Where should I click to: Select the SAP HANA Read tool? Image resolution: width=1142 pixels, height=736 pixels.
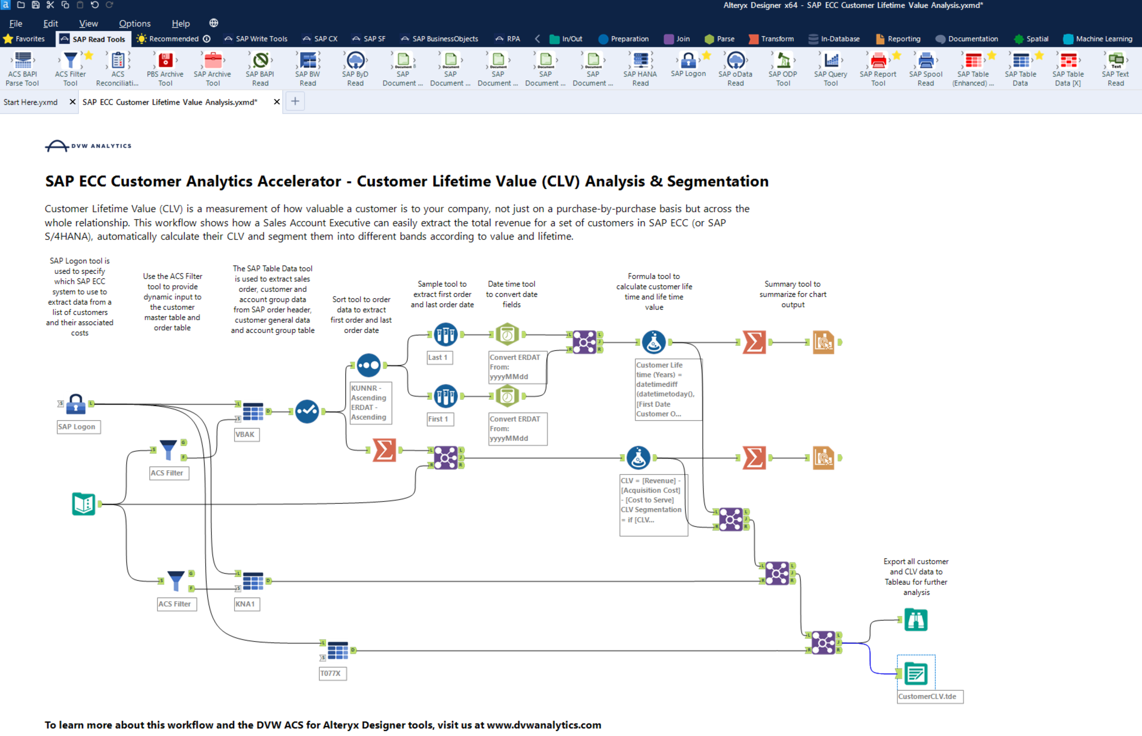[x=640, y=67]
